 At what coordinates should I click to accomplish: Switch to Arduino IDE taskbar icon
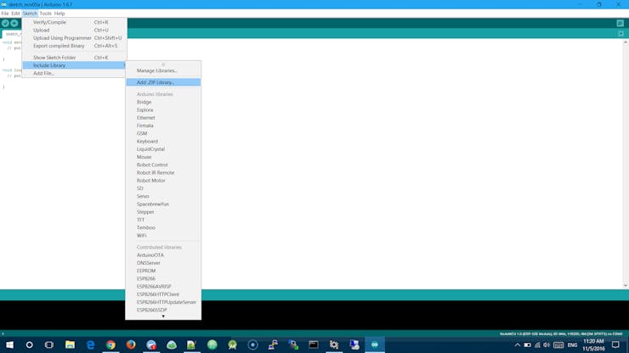click(x=375, y=345)
